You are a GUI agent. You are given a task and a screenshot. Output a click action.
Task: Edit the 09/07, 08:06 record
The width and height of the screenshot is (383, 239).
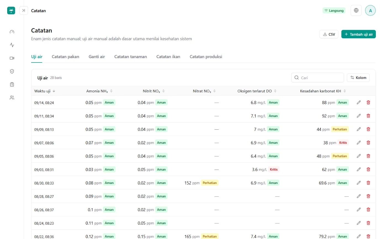coord(359,143)
